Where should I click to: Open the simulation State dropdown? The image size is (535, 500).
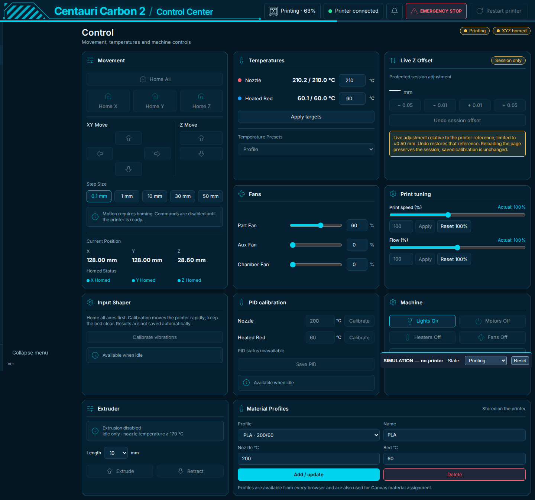(x=486, y=361)
